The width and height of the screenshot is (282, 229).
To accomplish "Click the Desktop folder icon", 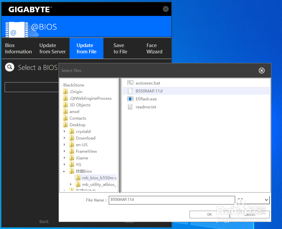I will tap(65, 125).
